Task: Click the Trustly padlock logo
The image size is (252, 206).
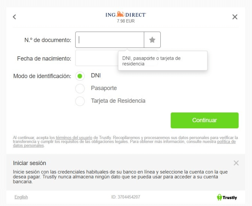Action: pyautogui.click(x=227, y=197)
